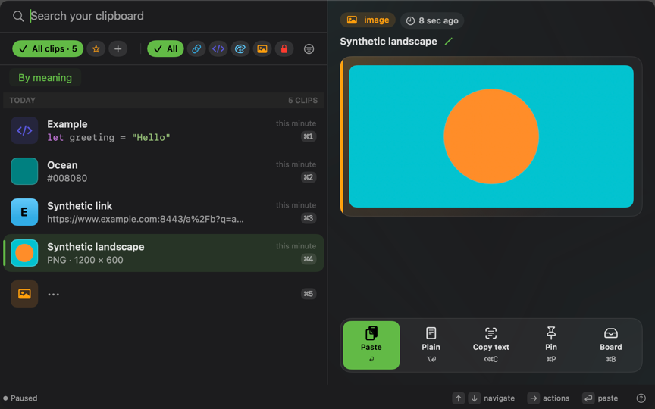Paste the selected clip

coord(371,345)
